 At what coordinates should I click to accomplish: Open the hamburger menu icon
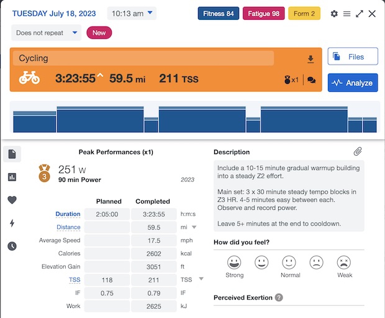point(347,14)
